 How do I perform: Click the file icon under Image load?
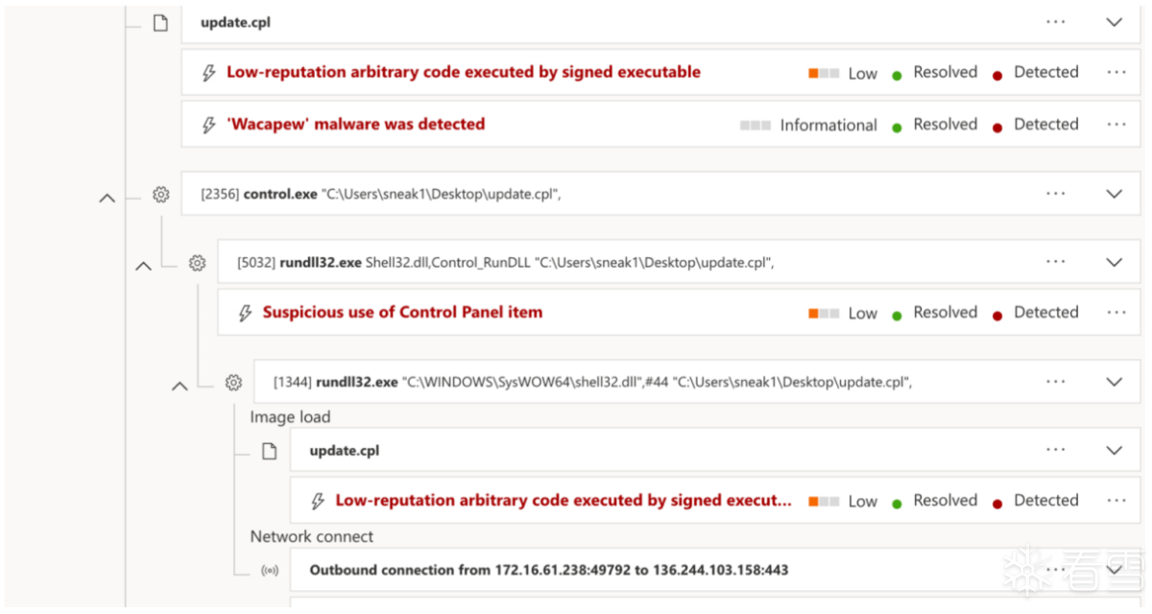click(x=271, y=451)
